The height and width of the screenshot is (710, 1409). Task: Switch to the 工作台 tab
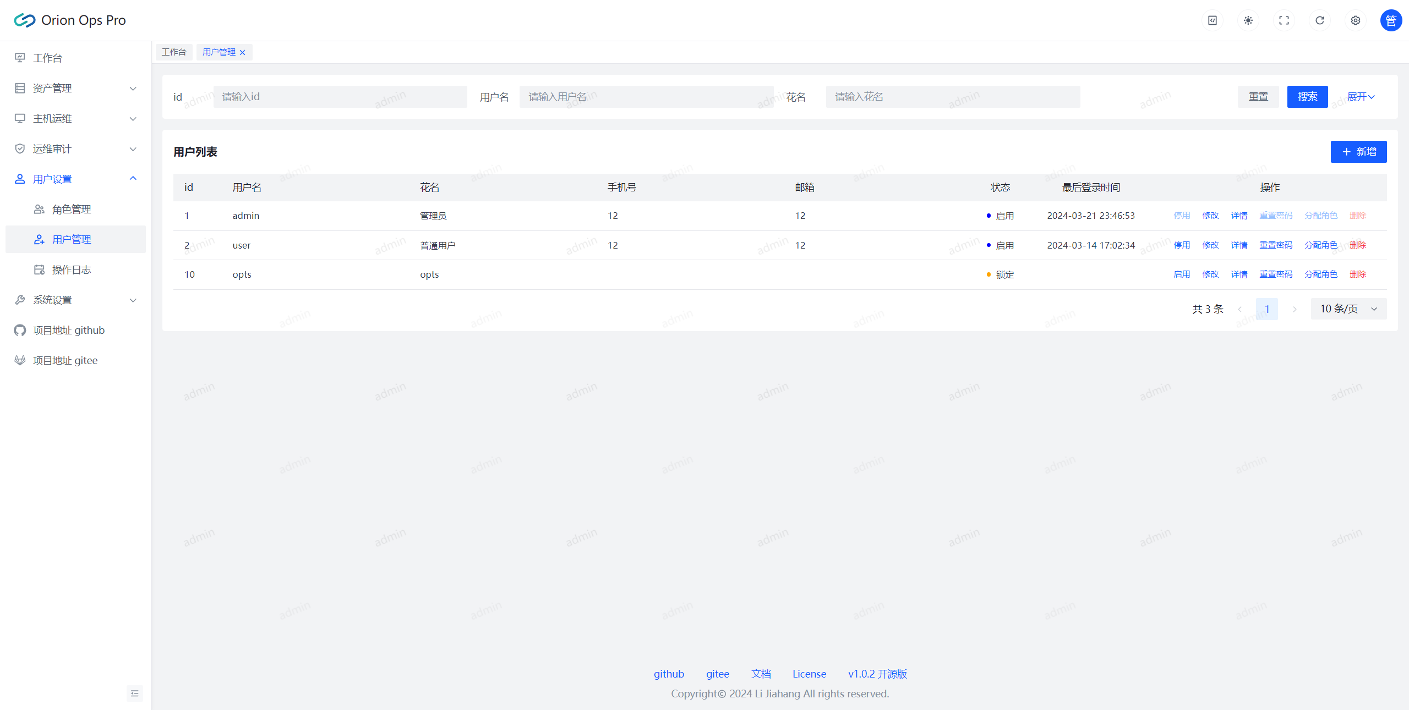tap(174, 52)
